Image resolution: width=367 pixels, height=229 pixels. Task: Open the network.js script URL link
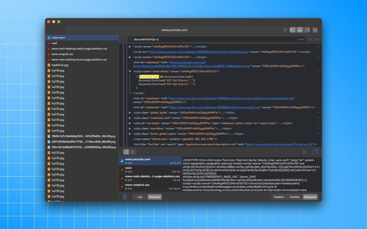click(199, 52)
